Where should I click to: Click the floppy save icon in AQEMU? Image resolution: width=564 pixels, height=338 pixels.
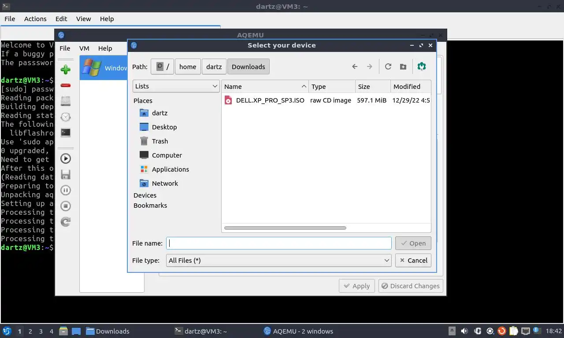tap(66, 174)
